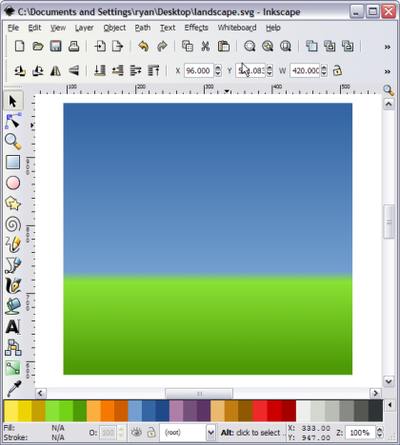The height and width of the screenshot is (445, 400).
Task: Rotate selection counter-clockwise icon
Action: click(x=20, y=70)
